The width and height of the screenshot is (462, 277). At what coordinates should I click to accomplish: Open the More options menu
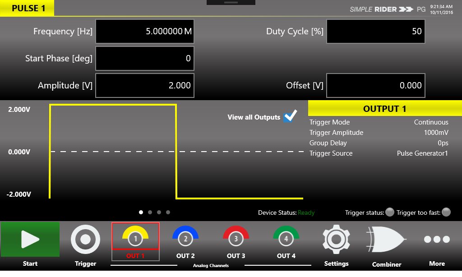436,240
